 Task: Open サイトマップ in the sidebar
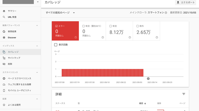click(20, 58)
